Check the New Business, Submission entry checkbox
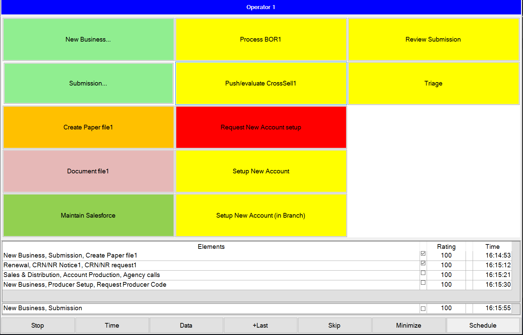523x335 pixels. point(423,308)
